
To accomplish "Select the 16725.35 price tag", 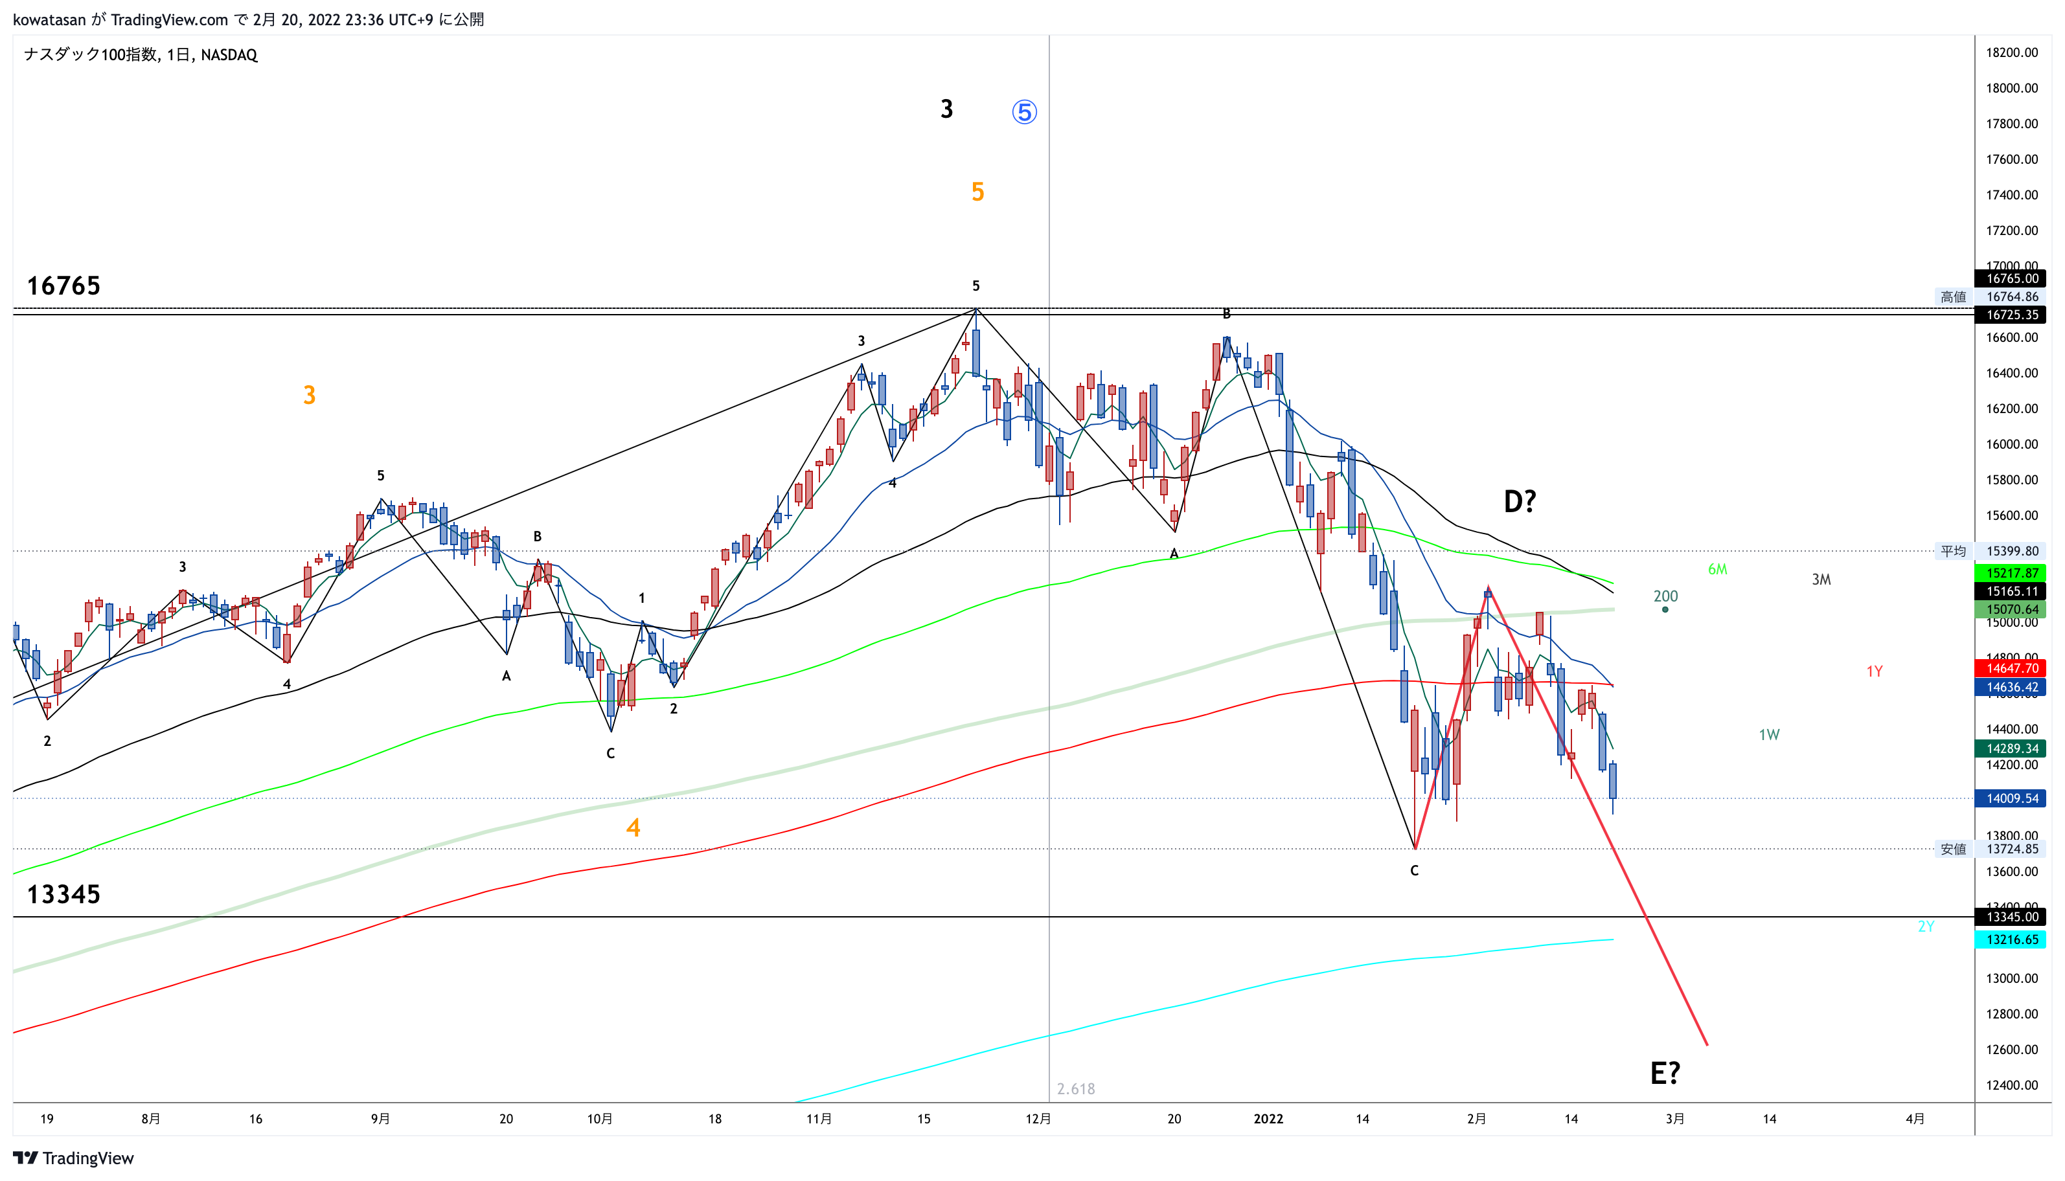I will (2011, 315).
